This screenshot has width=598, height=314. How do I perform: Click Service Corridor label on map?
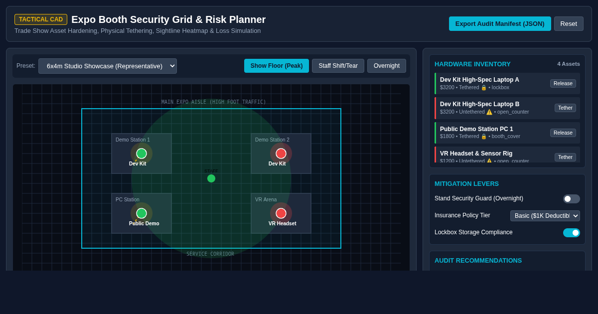[x=210, y=254]
